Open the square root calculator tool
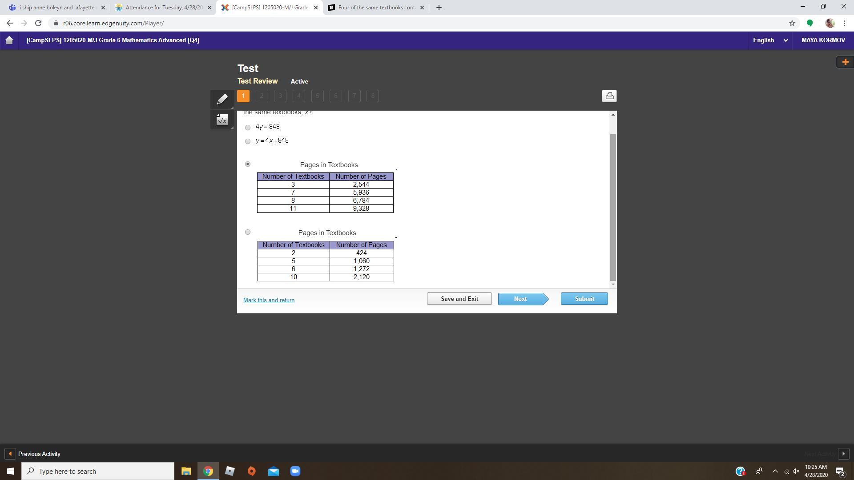Viewport: 854px width, 480px height. (x=222, y=120)
